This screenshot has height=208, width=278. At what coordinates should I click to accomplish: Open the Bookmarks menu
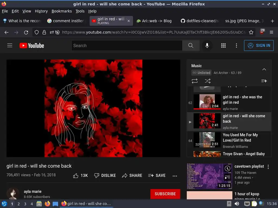62,11
